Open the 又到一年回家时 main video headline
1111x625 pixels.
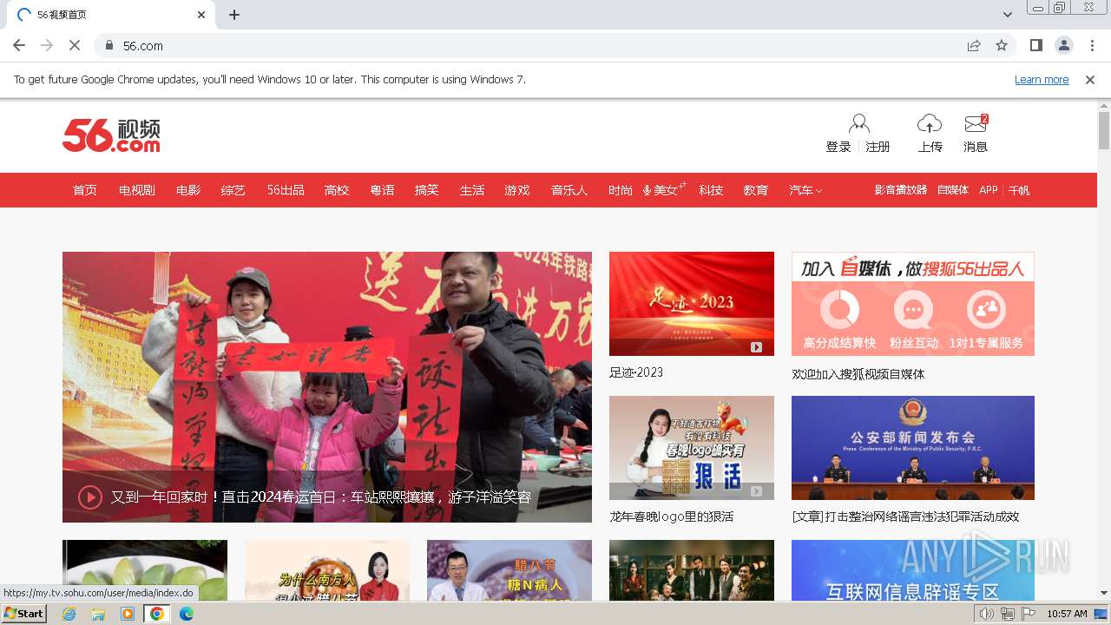tap(321, 497)
